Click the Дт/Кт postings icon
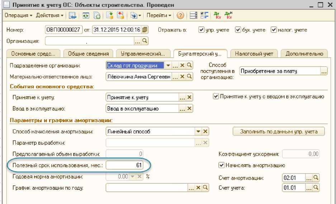Screen dimensions: 336x204 click(x=217, y=15)
